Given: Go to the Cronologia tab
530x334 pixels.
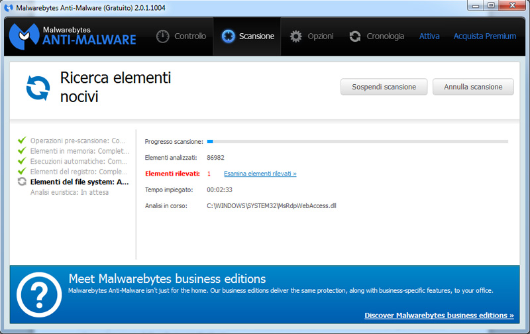Looking at the screenshot, I should click(376, 36).
